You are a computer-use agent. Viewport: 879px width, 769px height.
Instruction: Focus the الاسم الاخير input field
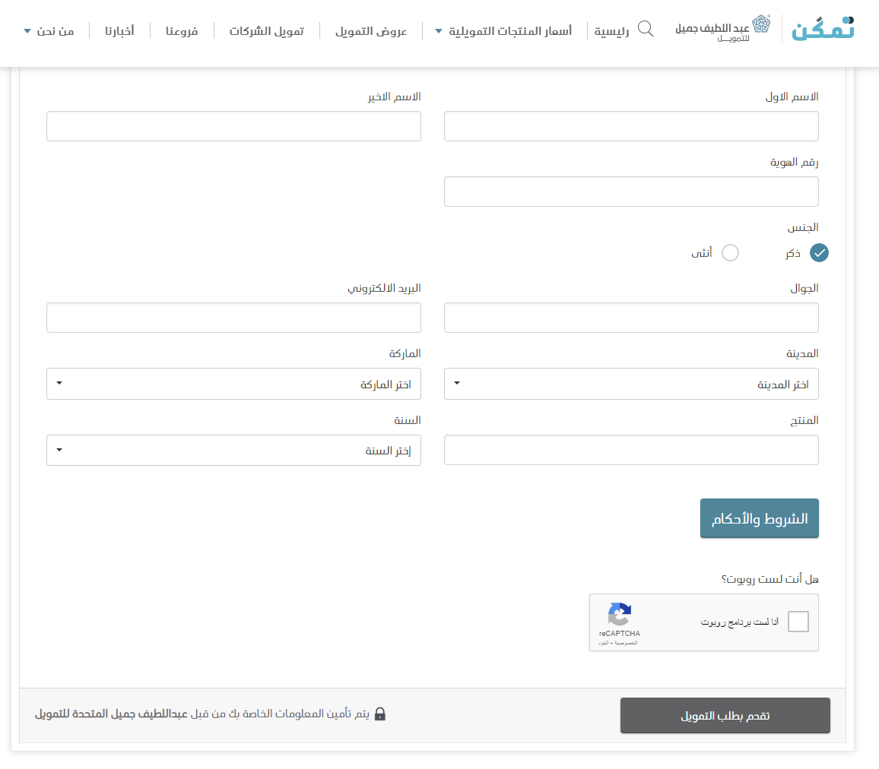[x=233, y=126]
